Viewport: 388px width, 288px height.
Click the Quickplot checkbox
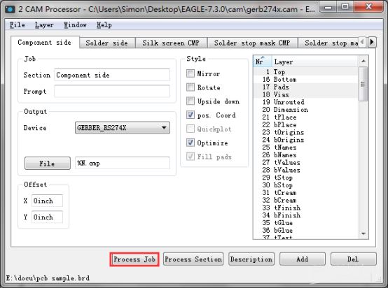pyautogui.click(x=190, y=129)
